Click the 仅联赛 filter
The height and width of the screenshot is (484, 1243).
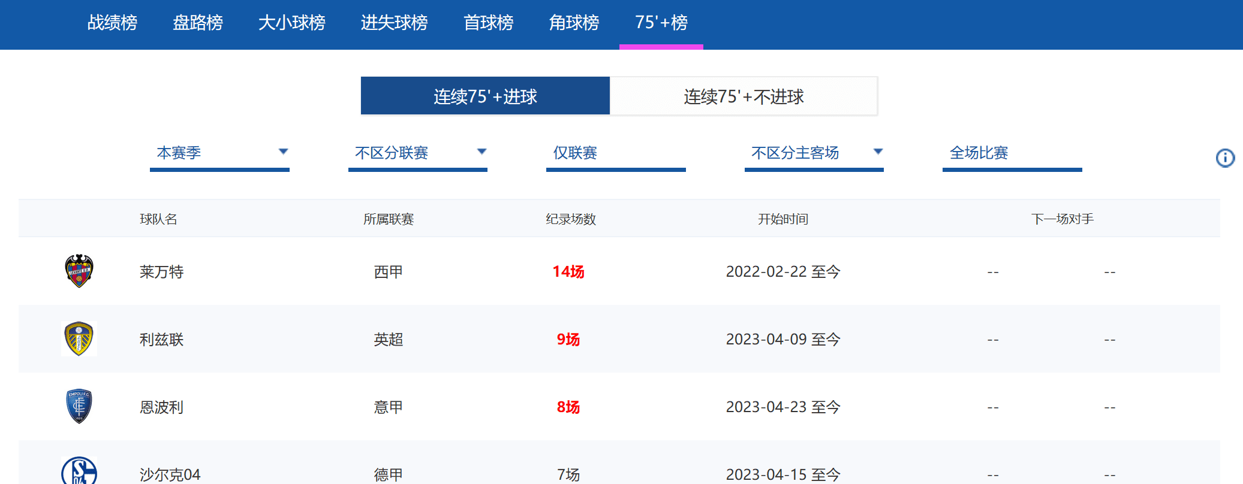click(615, 153)
